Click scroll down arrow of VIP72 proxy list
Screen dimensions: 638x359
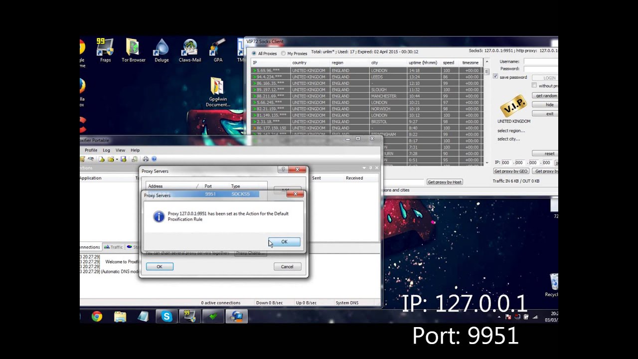pos(486,163)
